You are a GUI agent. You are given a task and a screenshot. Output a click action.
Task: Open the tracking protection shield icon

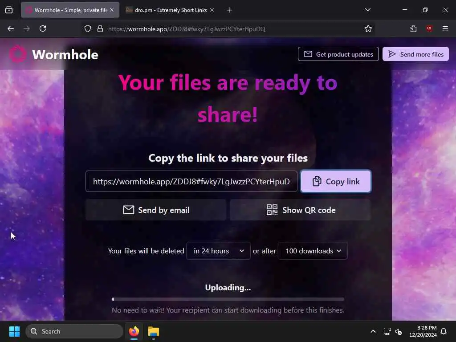pos(88,28)
